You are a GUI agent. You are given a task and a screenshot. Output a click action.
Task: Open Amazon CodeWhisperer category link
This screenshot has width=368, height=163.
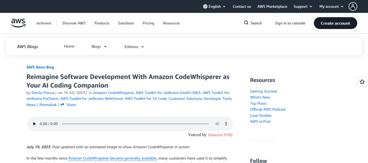coord(113,93)
